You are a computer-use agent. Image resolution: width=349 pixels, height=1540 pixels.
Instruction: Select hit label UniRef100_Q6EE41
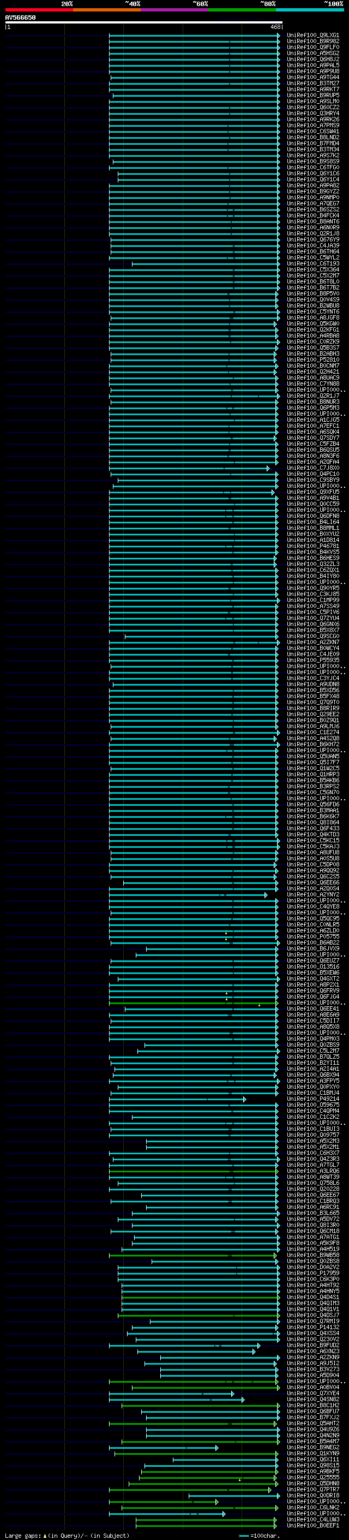coord(313,1008)
